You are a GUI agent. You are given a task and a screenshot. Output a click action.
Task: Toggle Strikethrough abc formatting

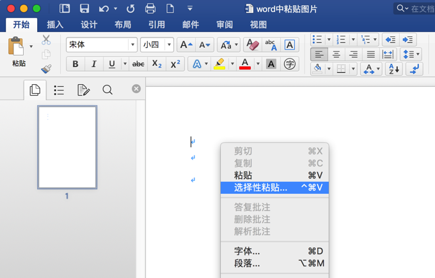point(138,64)
